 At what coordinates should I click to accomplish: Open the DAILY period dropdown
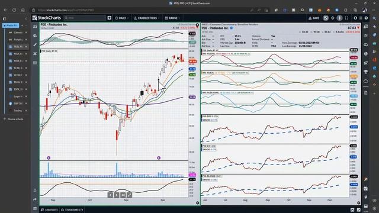coord(122,18)
